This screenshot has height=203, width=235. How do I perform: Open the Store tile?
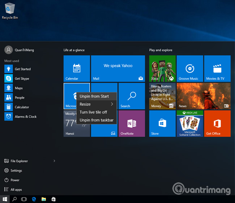coord(162,124)
